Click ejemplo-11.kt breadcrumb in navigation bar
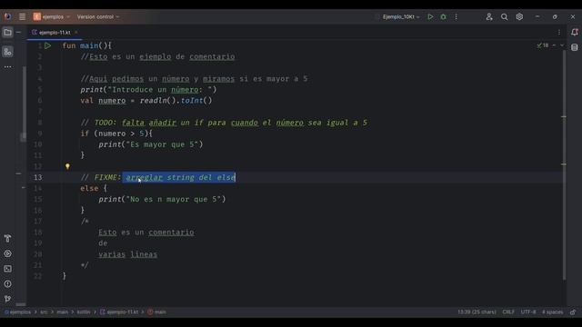This screenshot has height=327, width=582. point(119,312)
